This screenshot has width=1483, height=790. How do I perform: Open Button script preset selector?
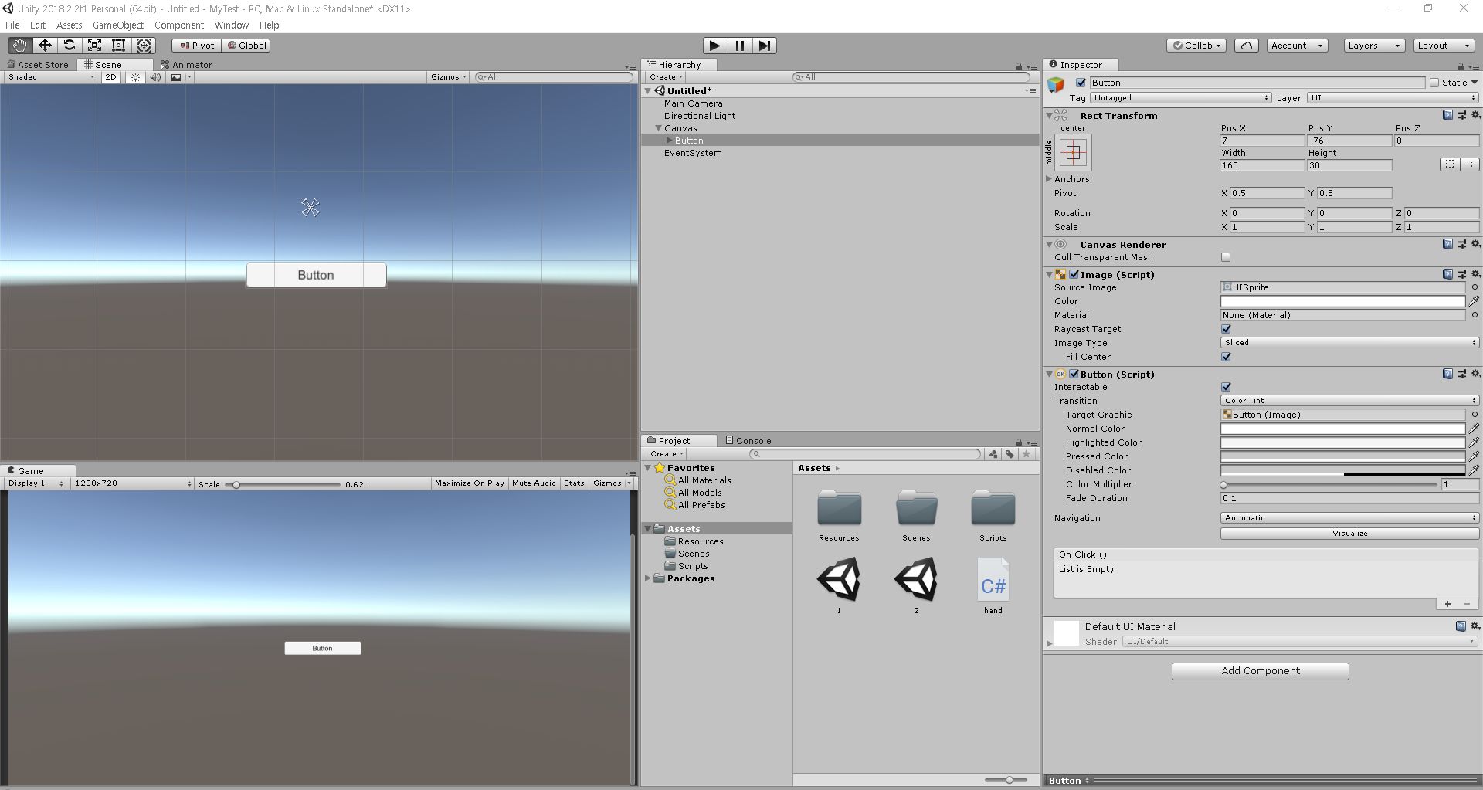[1462, 374]
